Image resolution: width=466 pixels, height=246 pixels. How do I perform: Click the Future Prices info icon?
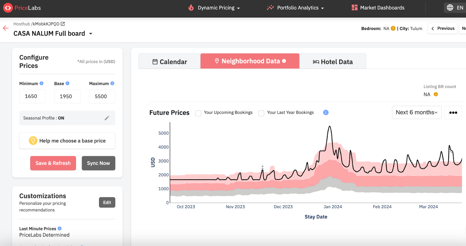point(326,112)
